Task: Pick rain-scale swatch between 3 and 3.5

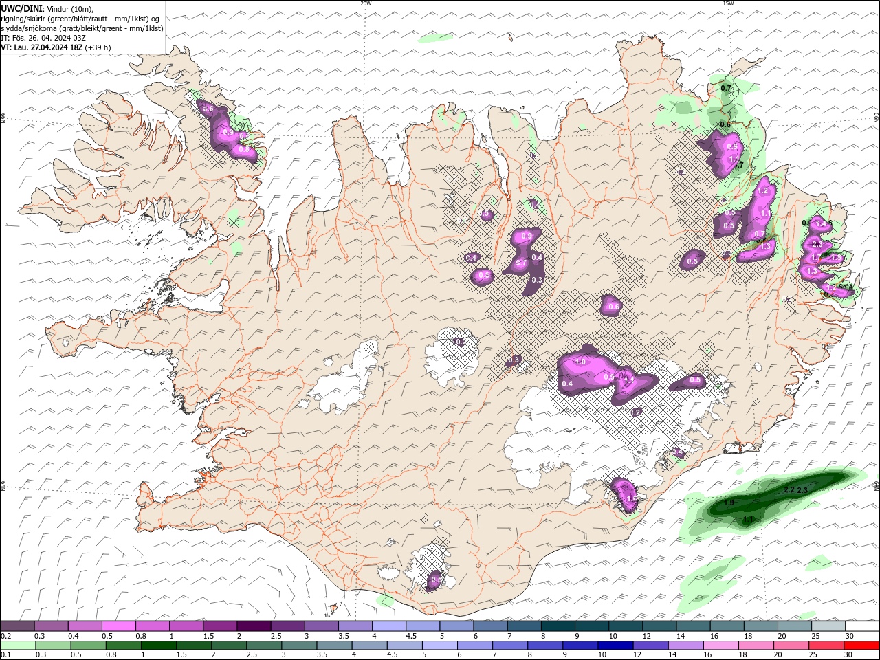Action: [x=299, y=646]
